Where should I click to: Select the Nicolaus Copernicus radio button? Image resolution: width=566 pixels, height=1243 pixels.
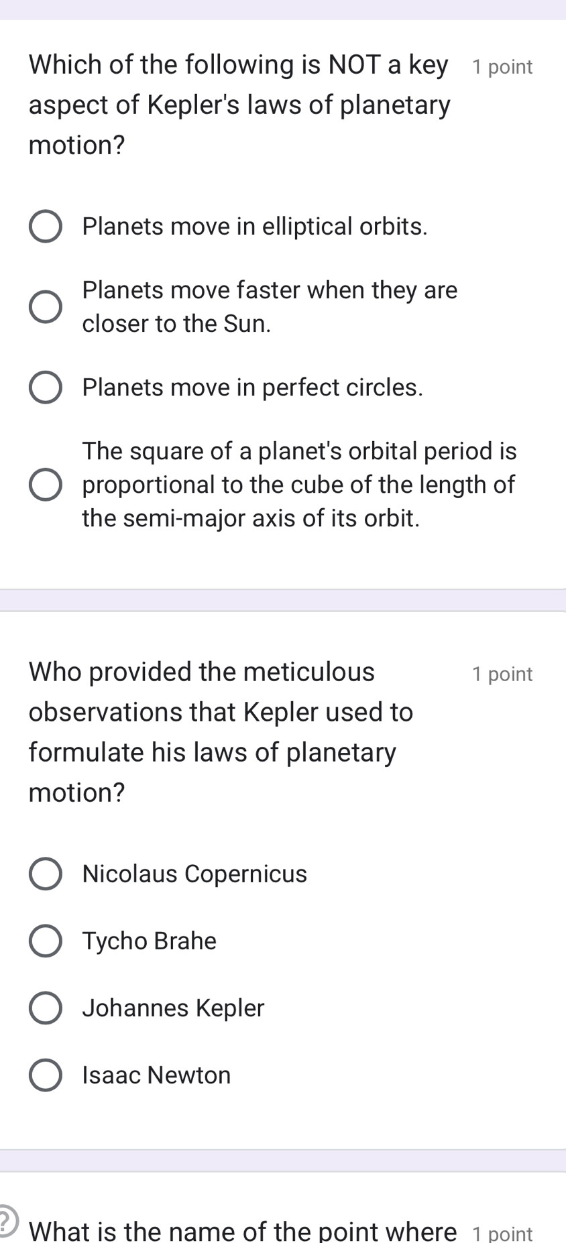point(46,874)
